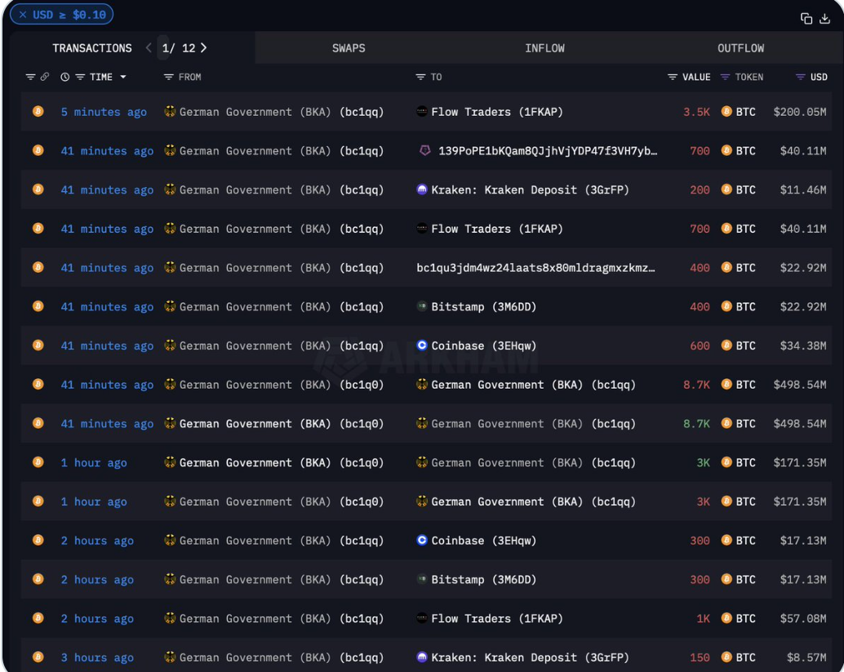This screenshot has width=844, height=672.
Task: Select the green 3K BTC value
Action: [x=704, y=462]
